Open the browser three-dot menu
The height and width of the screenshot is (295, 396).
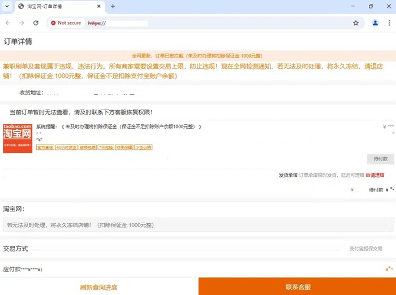389,23
